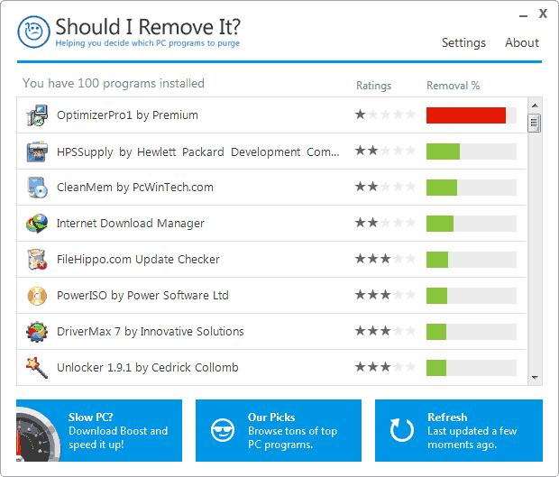Click the 'Should I Remove It?' title
The height and width of the screenshot is (477, 559).
point(148,27)
